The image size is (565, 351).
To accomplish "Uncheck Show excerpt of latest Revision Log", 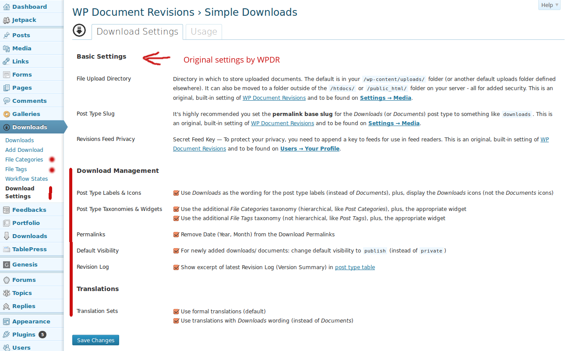I will coord(177,267).
